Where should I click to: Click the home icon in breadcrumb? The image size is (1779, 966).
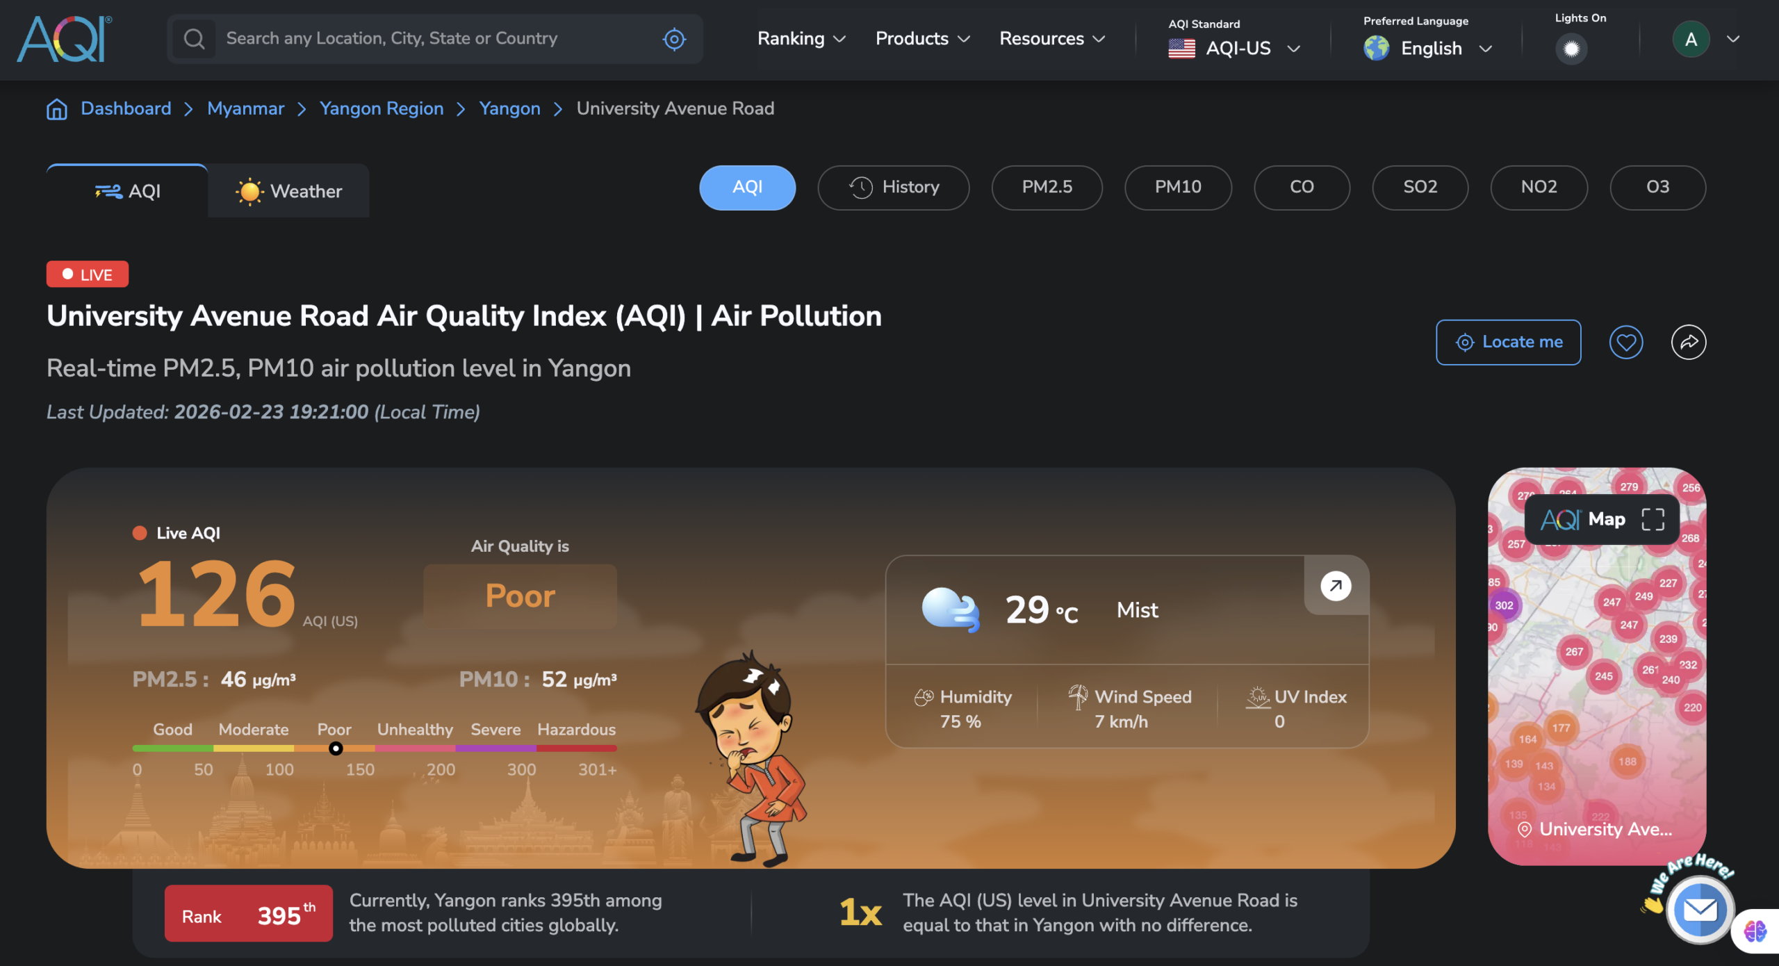coord(57,109)
